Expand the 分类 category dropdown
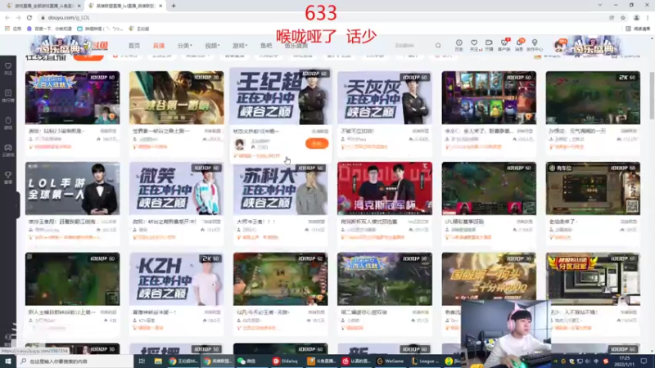 tap(184, 46)
